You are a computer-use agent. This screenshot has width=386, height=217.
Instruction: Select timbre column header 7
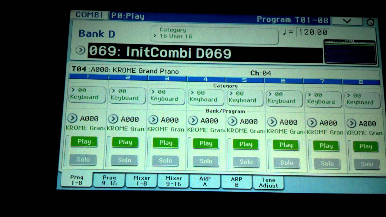(323, 81)
